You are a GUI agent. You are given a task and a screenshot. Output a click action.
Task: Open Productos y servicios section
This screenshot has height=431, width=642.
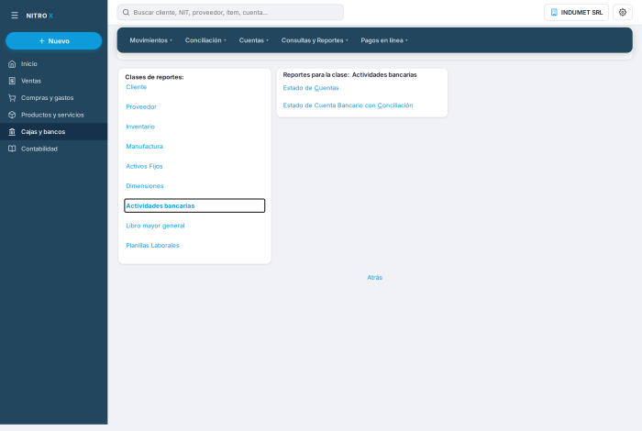[x=53, y=115]
